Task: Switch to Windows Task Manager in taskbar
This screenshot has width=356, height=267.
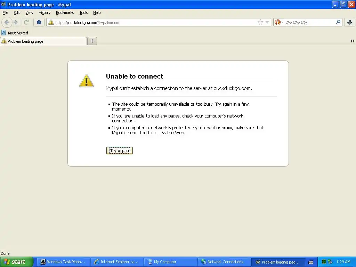Action: point(63,262)
